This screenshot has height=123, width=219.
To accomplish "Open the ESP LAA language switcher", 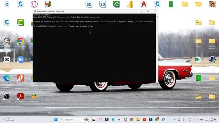I will (189, 120).
